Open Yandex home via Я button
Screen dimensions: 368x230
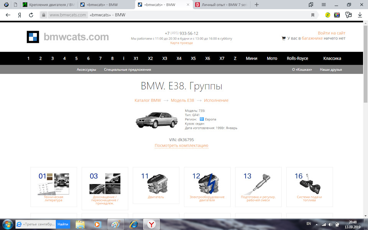(20, 15)
